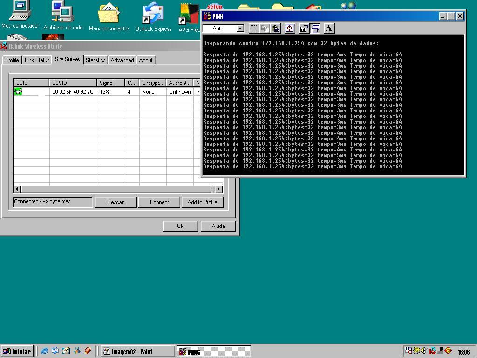The height and width of the screenshot is (358, 477).
Task: Click the Connect button
Action: [x=159, y=202]
